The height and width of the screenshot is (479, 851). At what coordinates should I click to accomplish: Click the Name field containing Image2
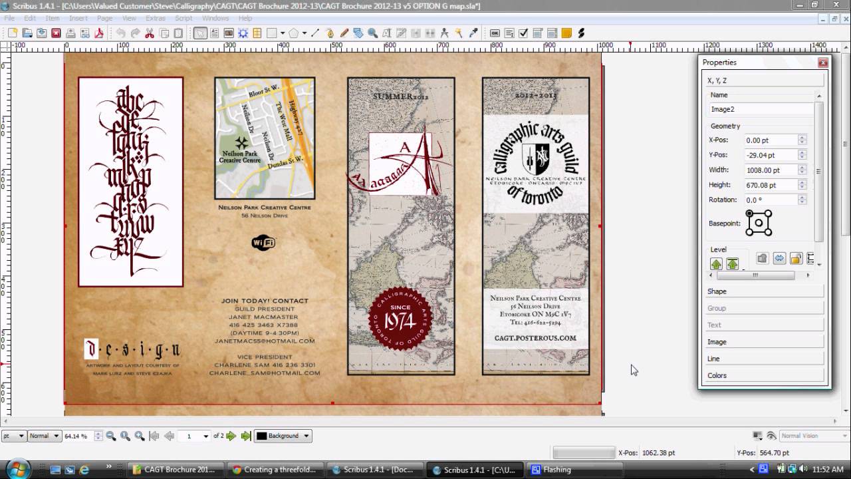coord(761,109)
